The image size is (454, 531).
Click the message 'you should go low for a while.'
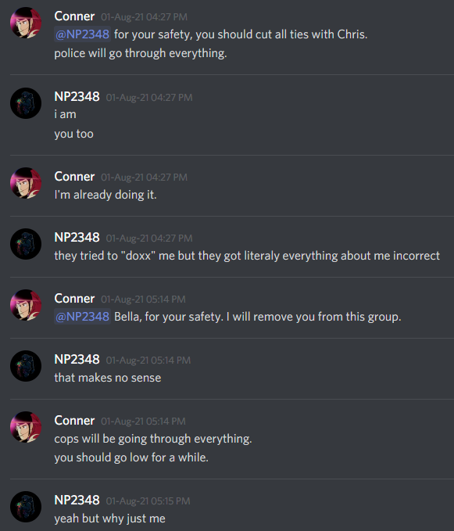pyautogui.click(x=131, y=457)
